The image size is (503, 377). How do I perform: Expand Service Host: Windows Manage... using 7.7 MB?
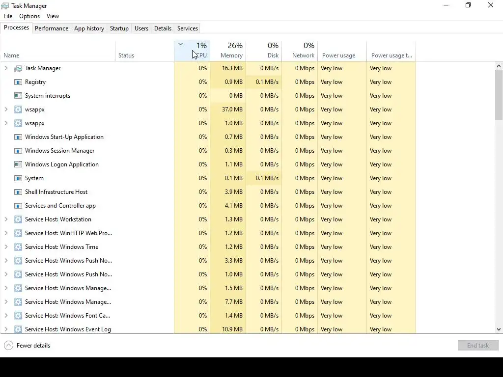[6, 302]
